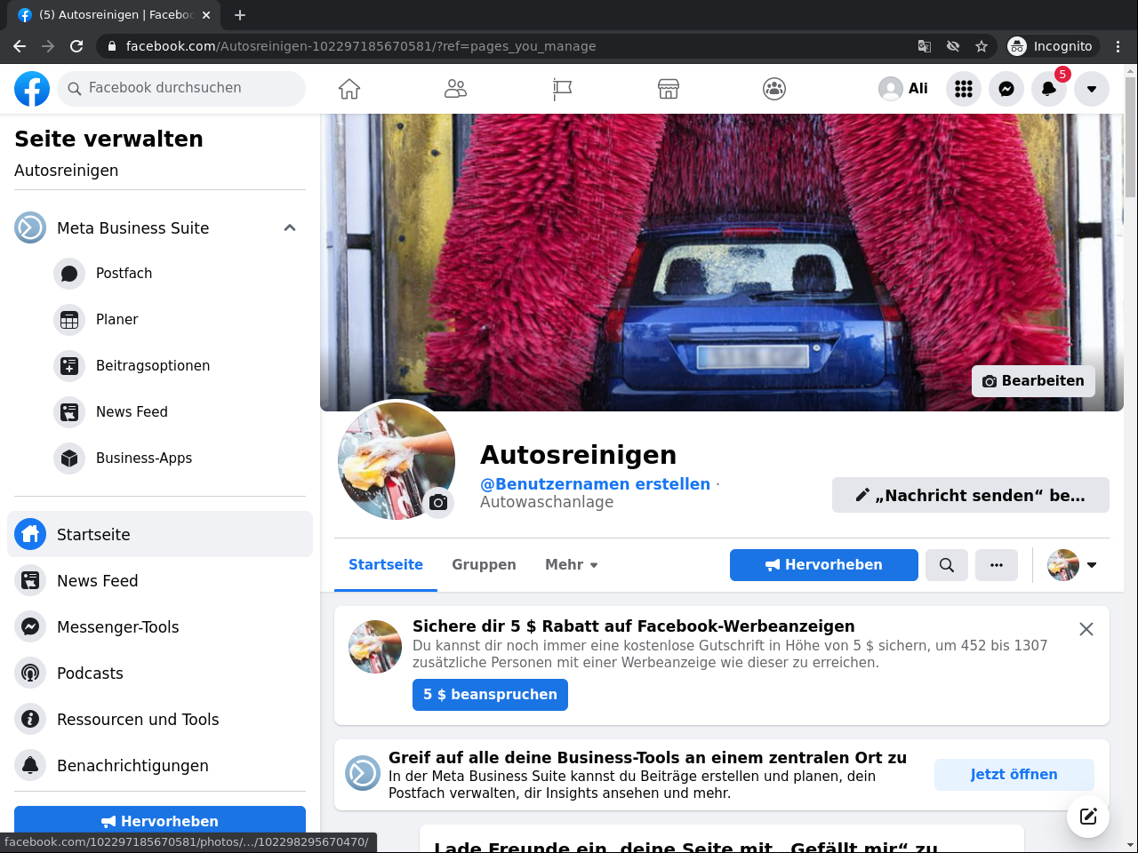Open the Pages flag icon in top navigation
The width and height of the screenshot is (1138, 853).
coord(562,89)
